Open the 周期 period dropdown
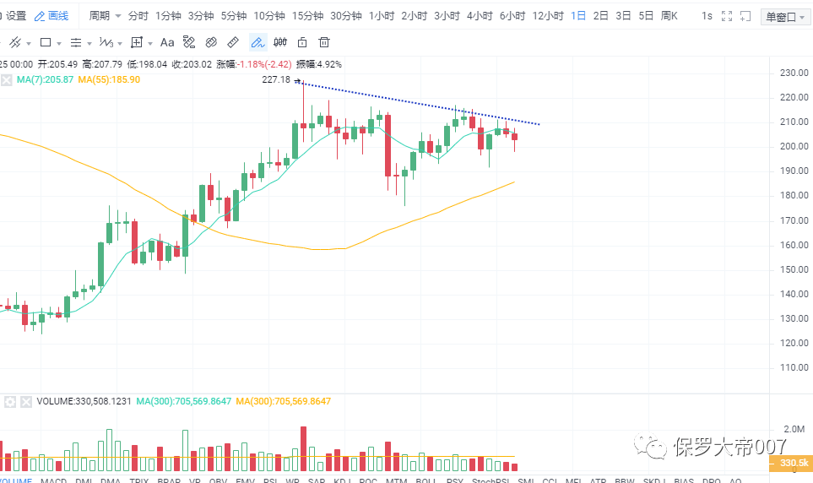The height and width of the screenshot is (483, 813). tap(105, 16)
